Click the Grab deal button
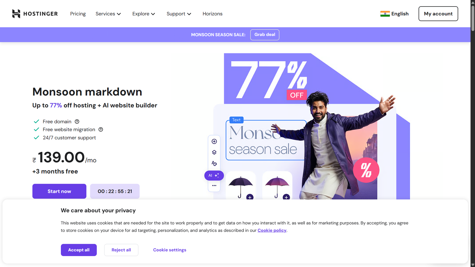The height and width of the screenshot is (267, 475). pyautogui.click(x=265, y=35)
